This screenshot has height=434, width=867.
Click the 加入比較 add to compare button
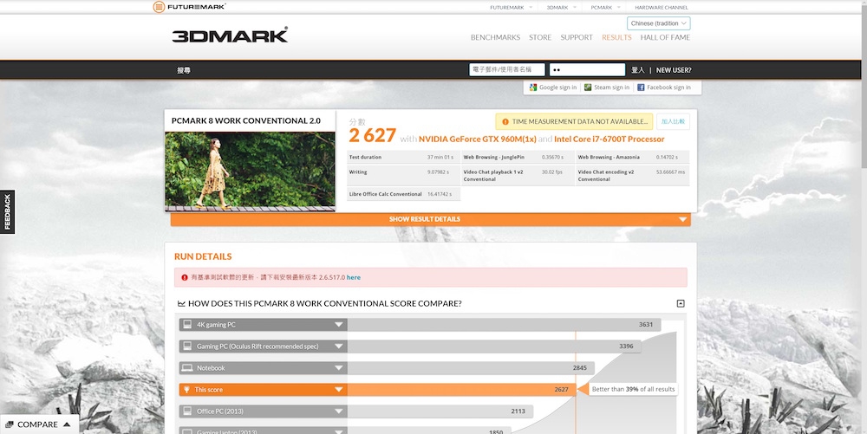[673, 121]
